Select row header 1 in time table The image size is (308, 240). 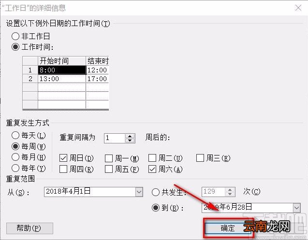[30, 70]
